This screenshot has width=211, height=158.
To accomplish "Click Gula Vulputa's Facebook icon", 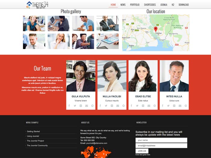I will point(69,106).
